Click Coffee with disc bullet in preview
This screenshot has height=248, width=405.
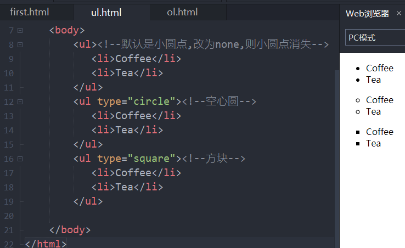point(379,68)
